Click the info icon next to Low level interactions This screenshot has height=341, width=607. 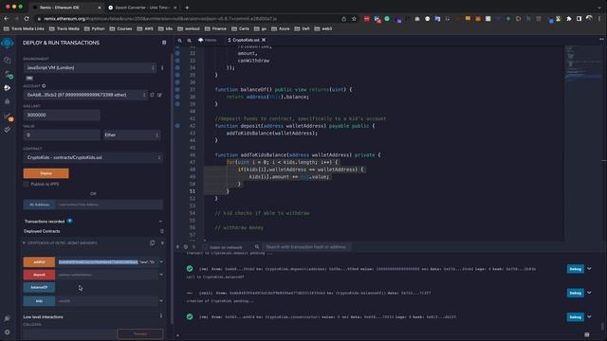point(161,315)
